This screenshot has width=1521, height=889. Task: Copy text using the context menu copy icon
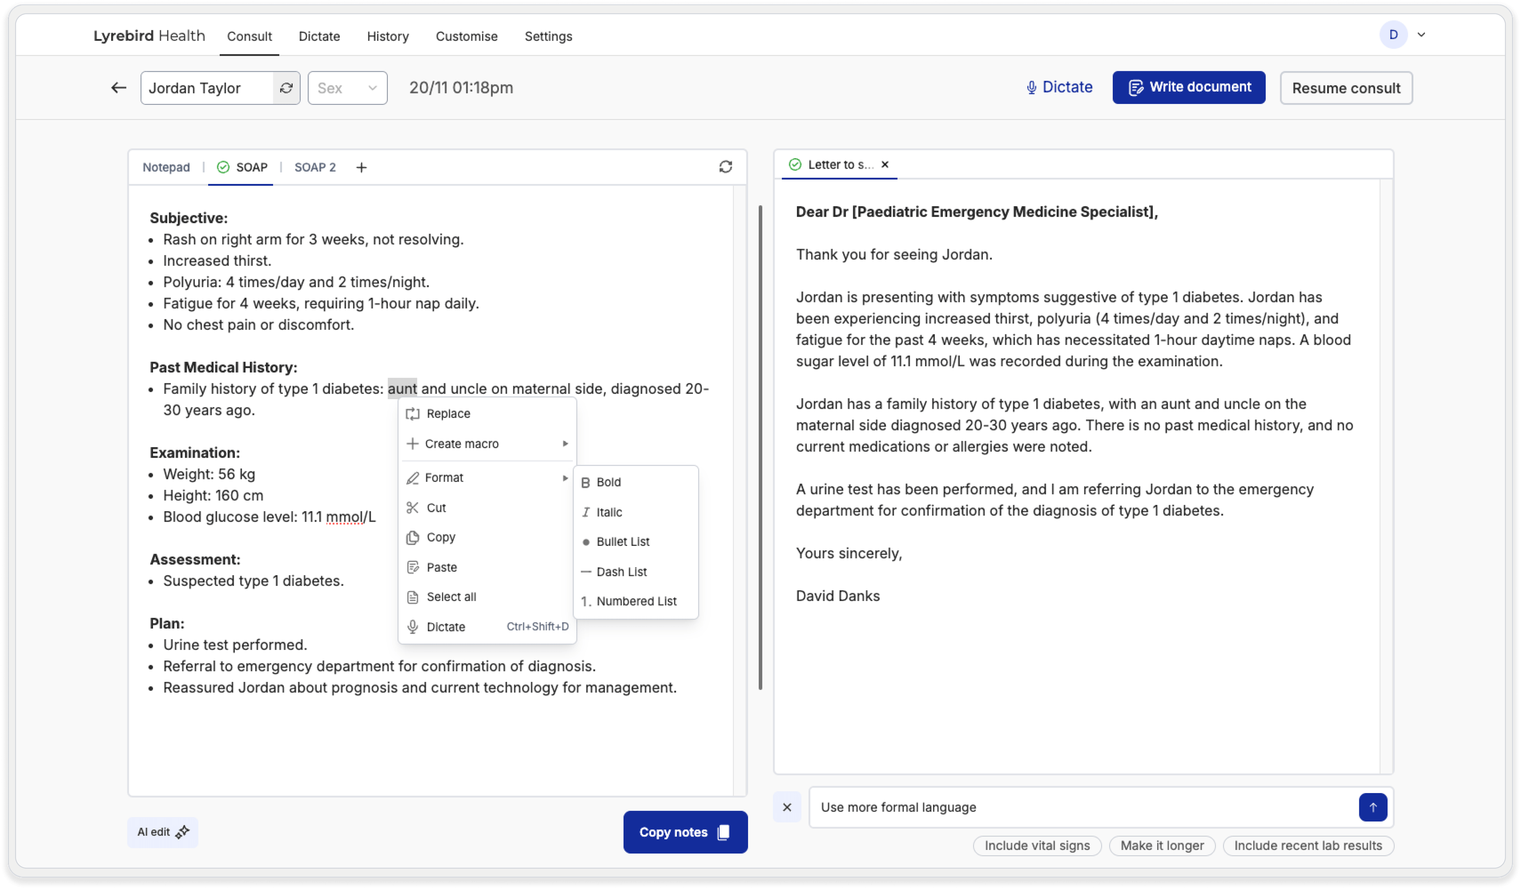[413, 537]
